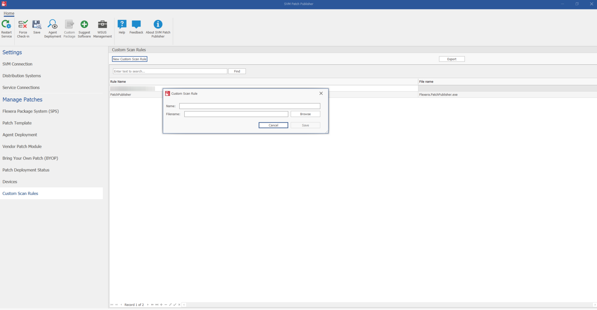Viewport: 597px width, 310px height.
Task: Click the Filename text field
Action: tap(236, 114)
